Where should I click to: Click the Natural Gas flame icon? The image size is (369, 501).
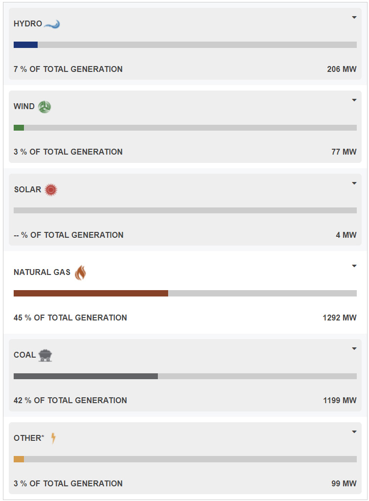click(80, 273)
